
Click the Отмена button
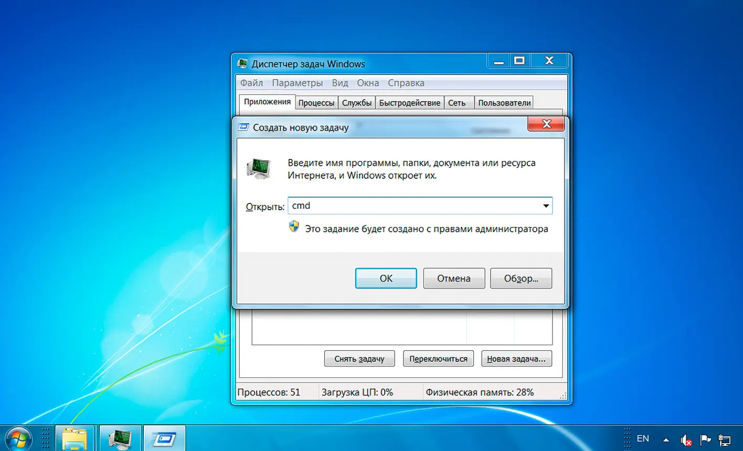pos(454,278)
